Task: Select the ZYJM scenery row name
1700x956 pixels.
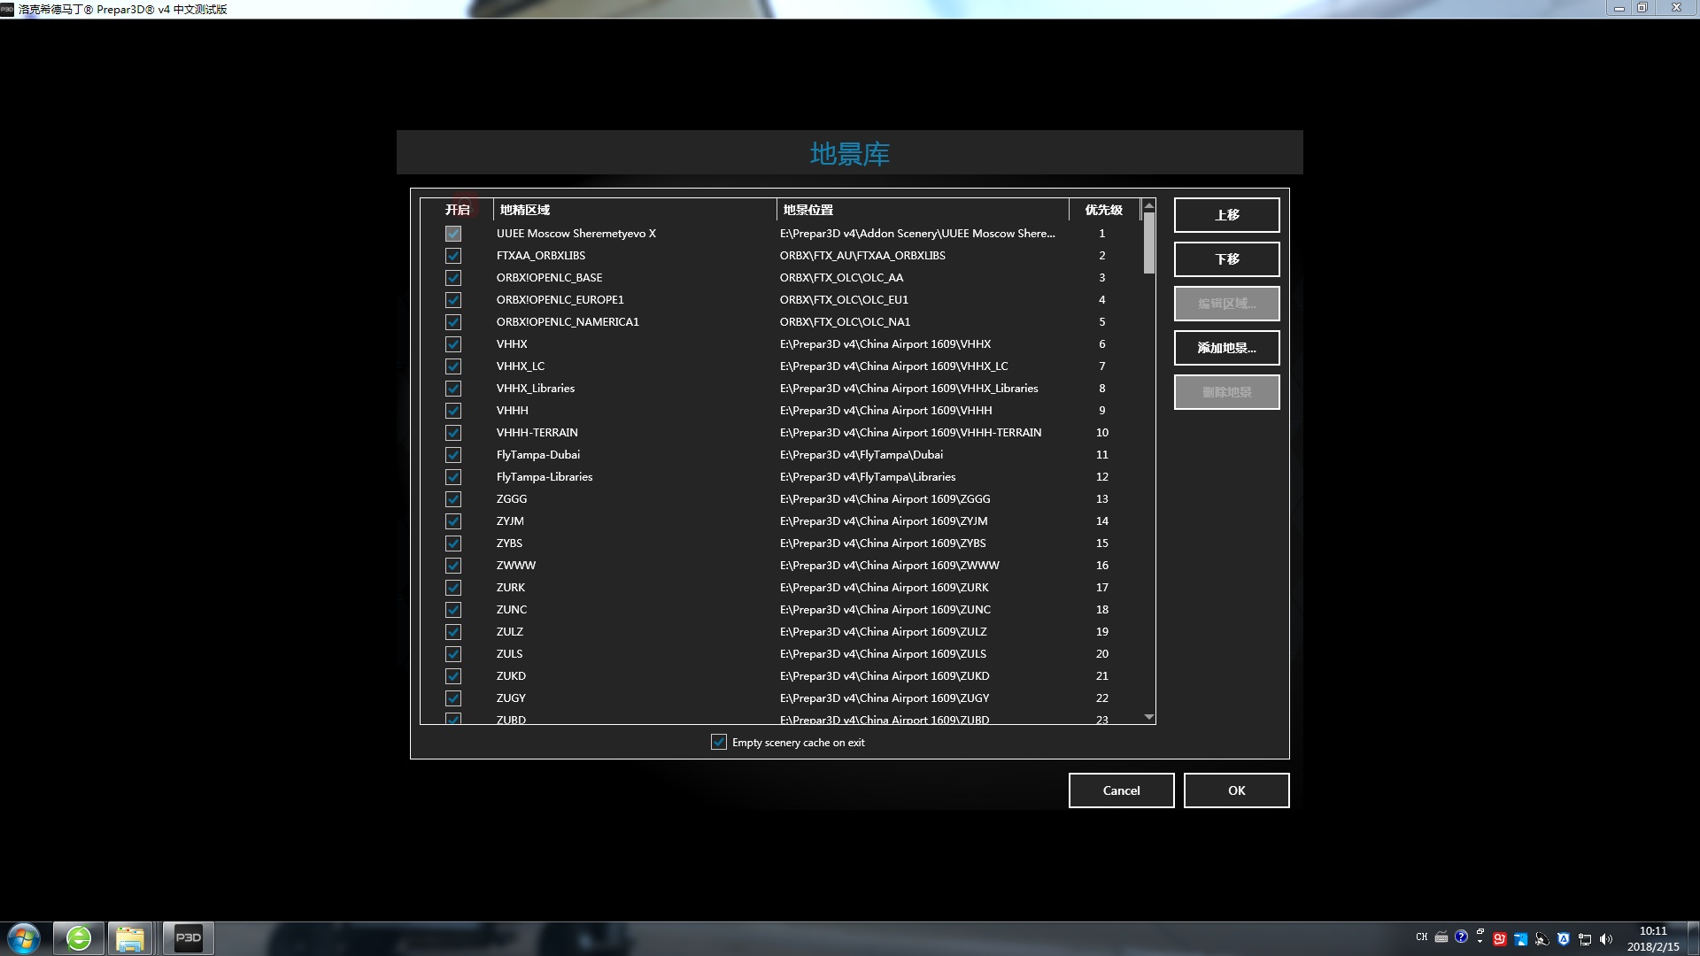Action: [x=510, y=521]
